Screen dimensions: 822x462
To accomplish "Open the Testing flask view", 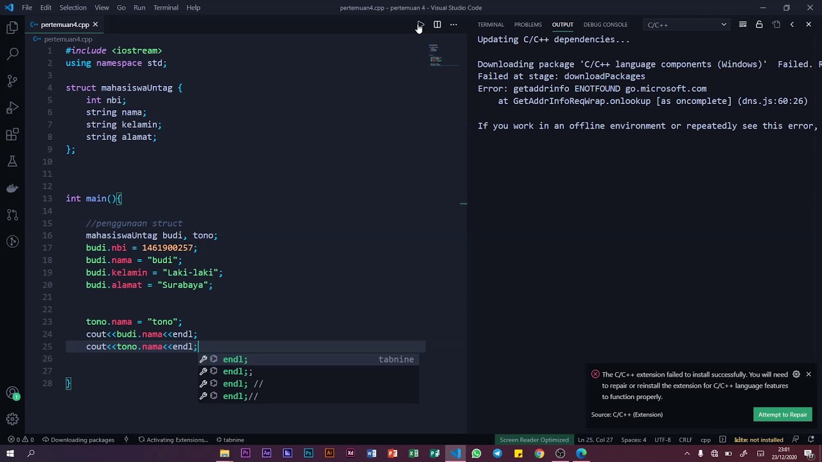I will tap(12, 161).
